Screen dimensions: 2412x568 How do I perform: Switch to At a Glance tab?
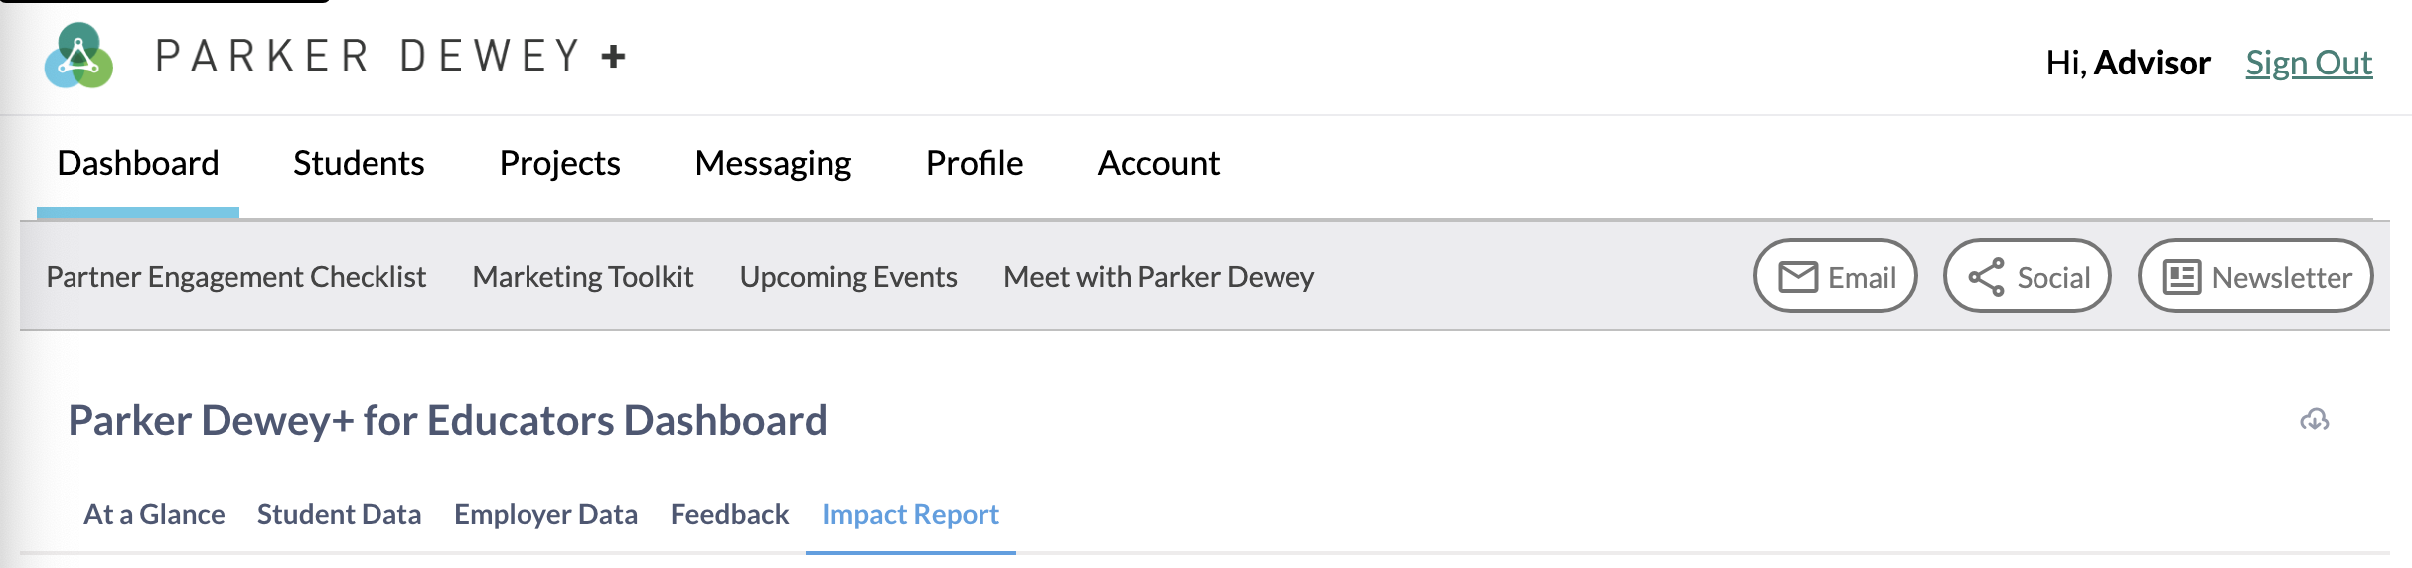coord(154,514)
